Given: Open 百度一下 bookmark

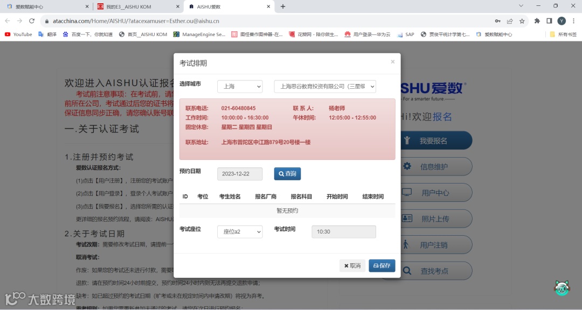Looking at the screenshot, I should pos(88,34).
